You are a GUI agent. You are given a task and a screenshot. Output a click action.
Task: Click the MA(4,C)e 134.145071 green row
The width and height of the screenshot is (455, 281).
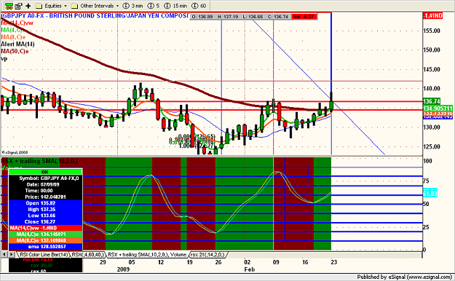[46, 234]
